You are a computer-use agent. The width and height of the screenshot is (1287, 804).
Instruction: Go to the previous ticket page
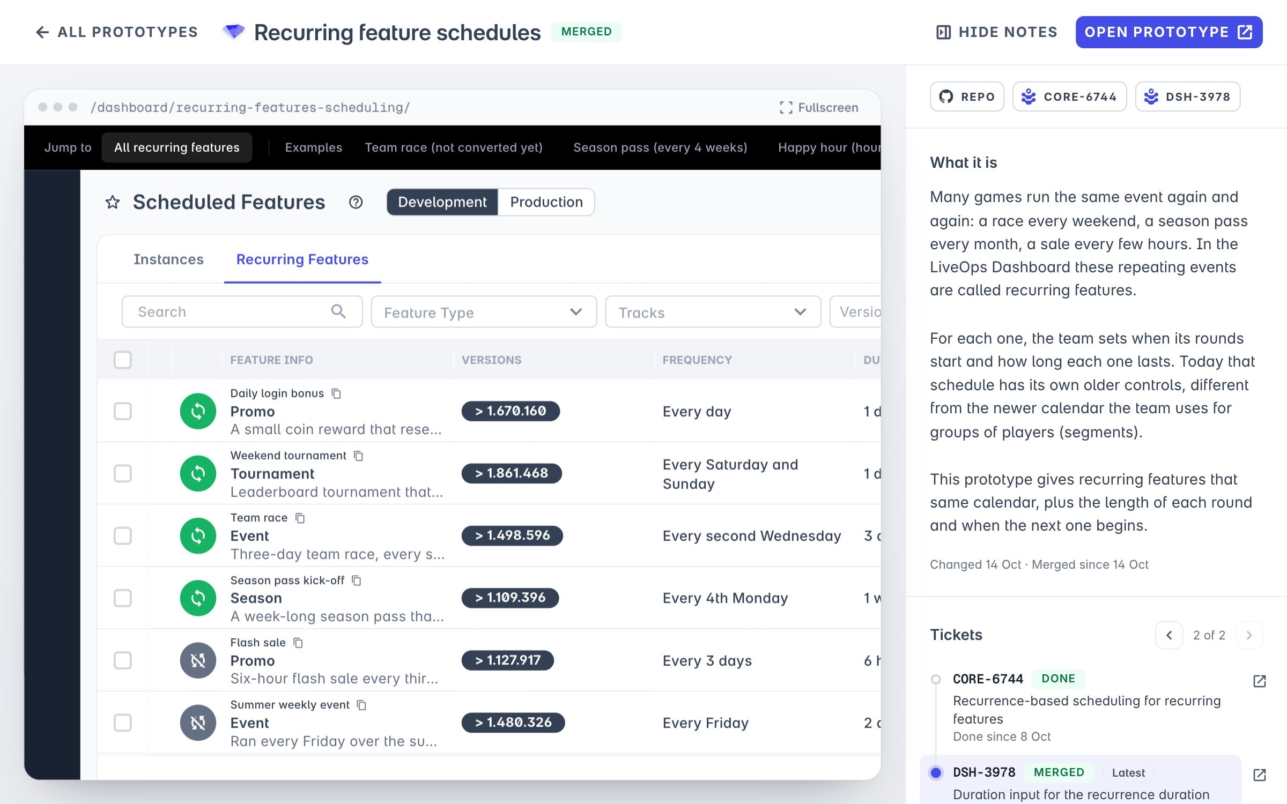tap(1169, 635)
